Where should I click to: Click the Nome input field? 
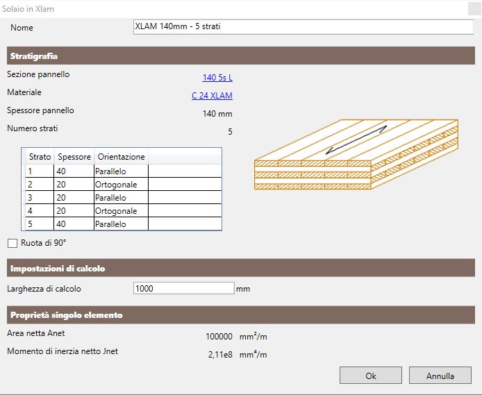[x=303, y=27]
